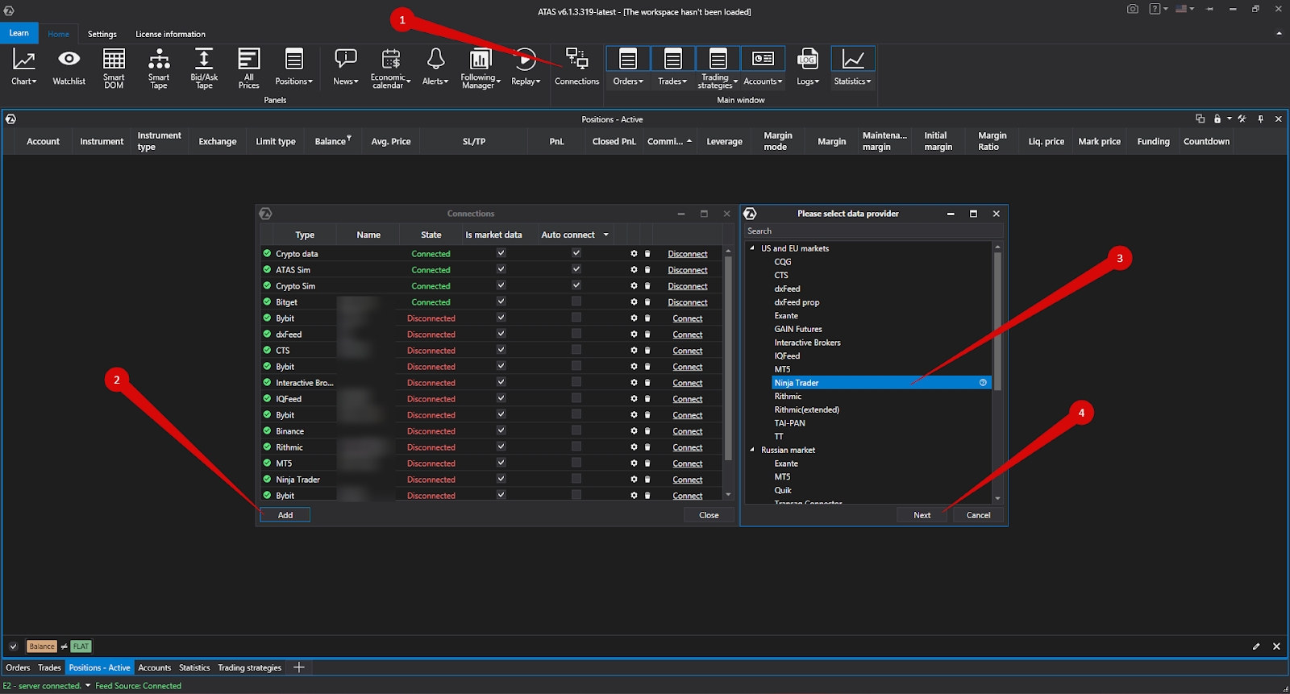
Task: Click the data provider list scrollbar
Action: pos(997,322)
